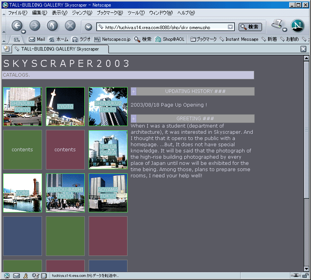Open the お勧め bookmark in personal toolbar
Viewport: 311px width, 280px height.
pyautogui.click(x=290, y=39)
